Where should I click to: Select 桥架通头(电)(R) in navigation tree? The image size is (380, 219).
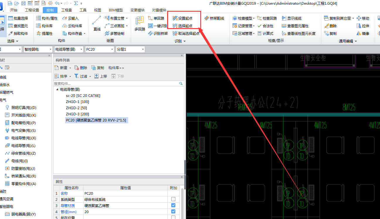coord(21,176)
